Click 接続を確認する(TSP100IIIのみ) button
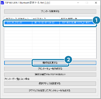Image resolution: width=101 pixels, height=99 pixels. coord(50,75)
